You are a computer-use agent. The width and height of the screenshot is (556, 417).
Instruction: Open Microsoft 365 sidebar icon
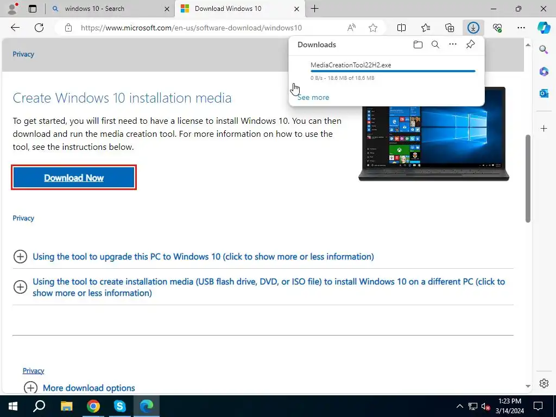point(544,71)
